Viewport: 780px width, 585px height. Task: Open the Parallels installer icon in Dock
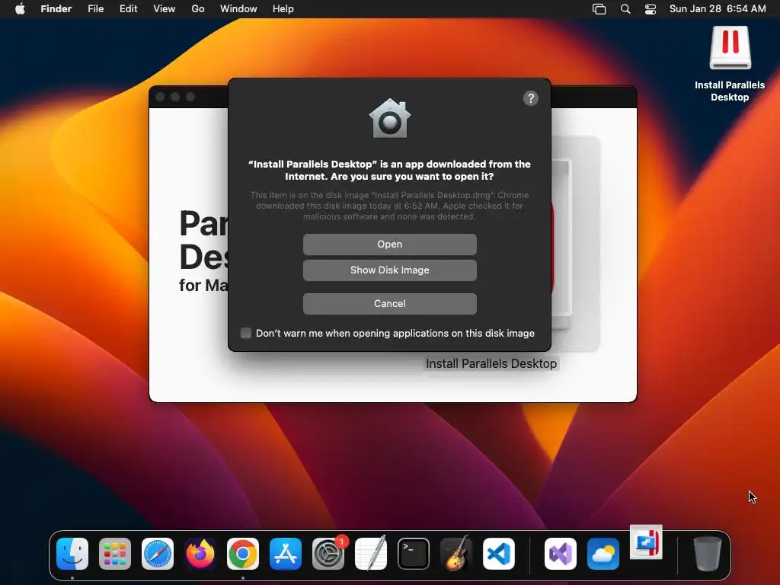tap(646, 542)
